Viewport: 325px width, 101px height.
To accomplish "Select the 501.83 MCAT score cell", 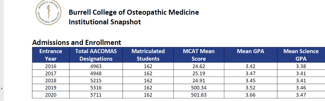I will coord(199,95).
